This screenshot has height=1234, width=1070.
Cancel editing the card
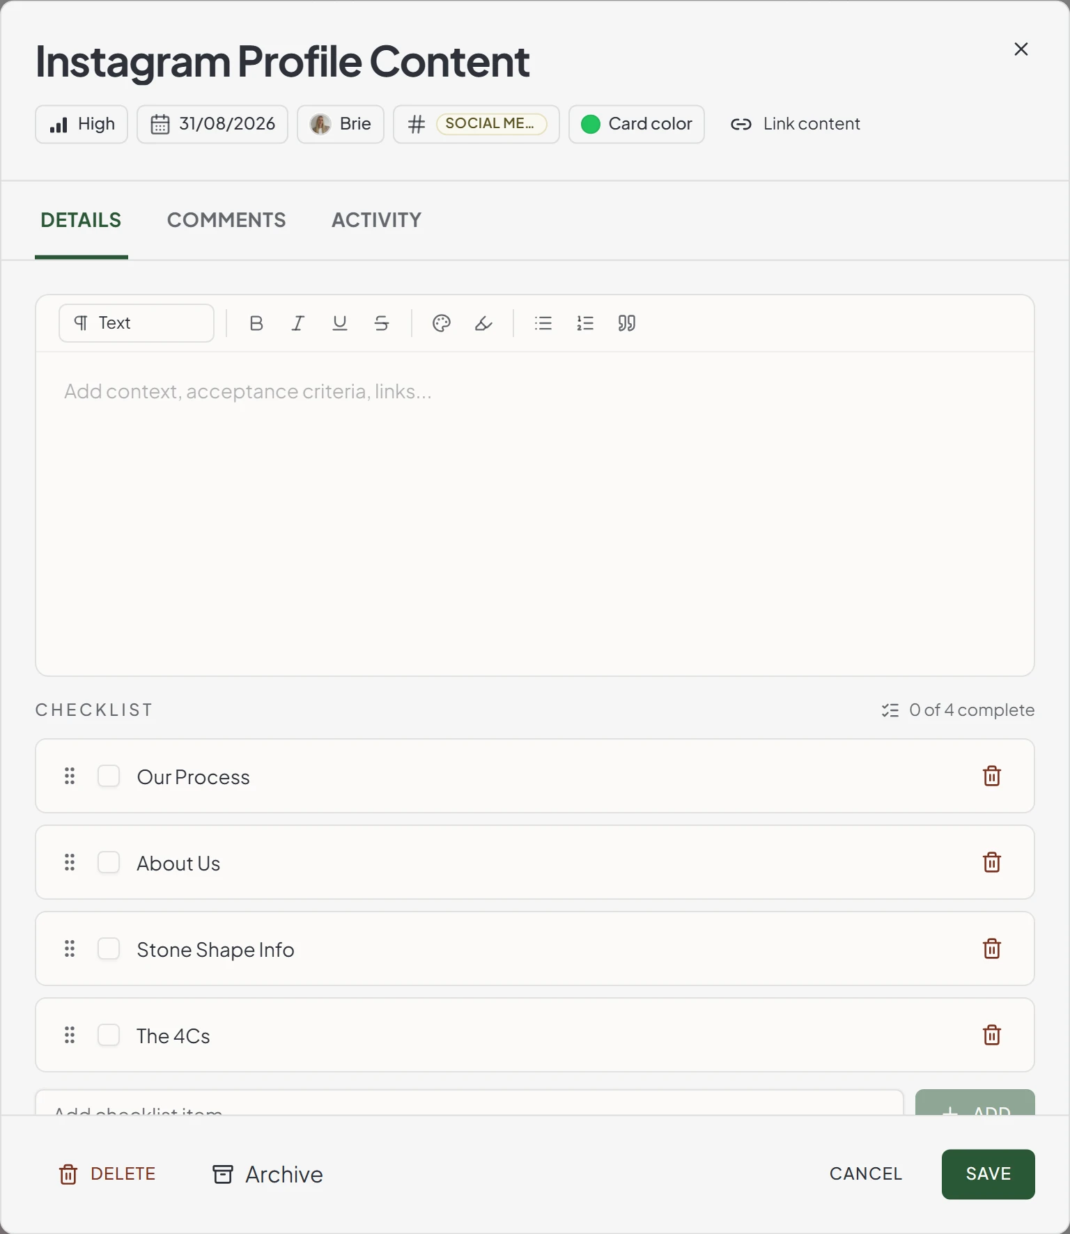pyautogui.click(x=866, y=1174)
